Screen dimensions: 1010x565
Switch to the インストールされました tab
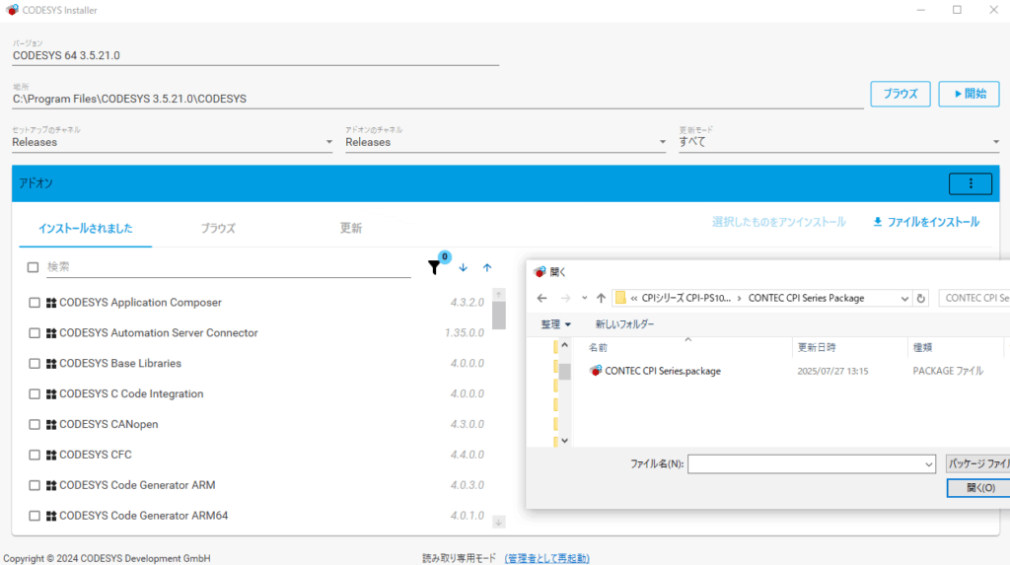[x=86, y=229]
